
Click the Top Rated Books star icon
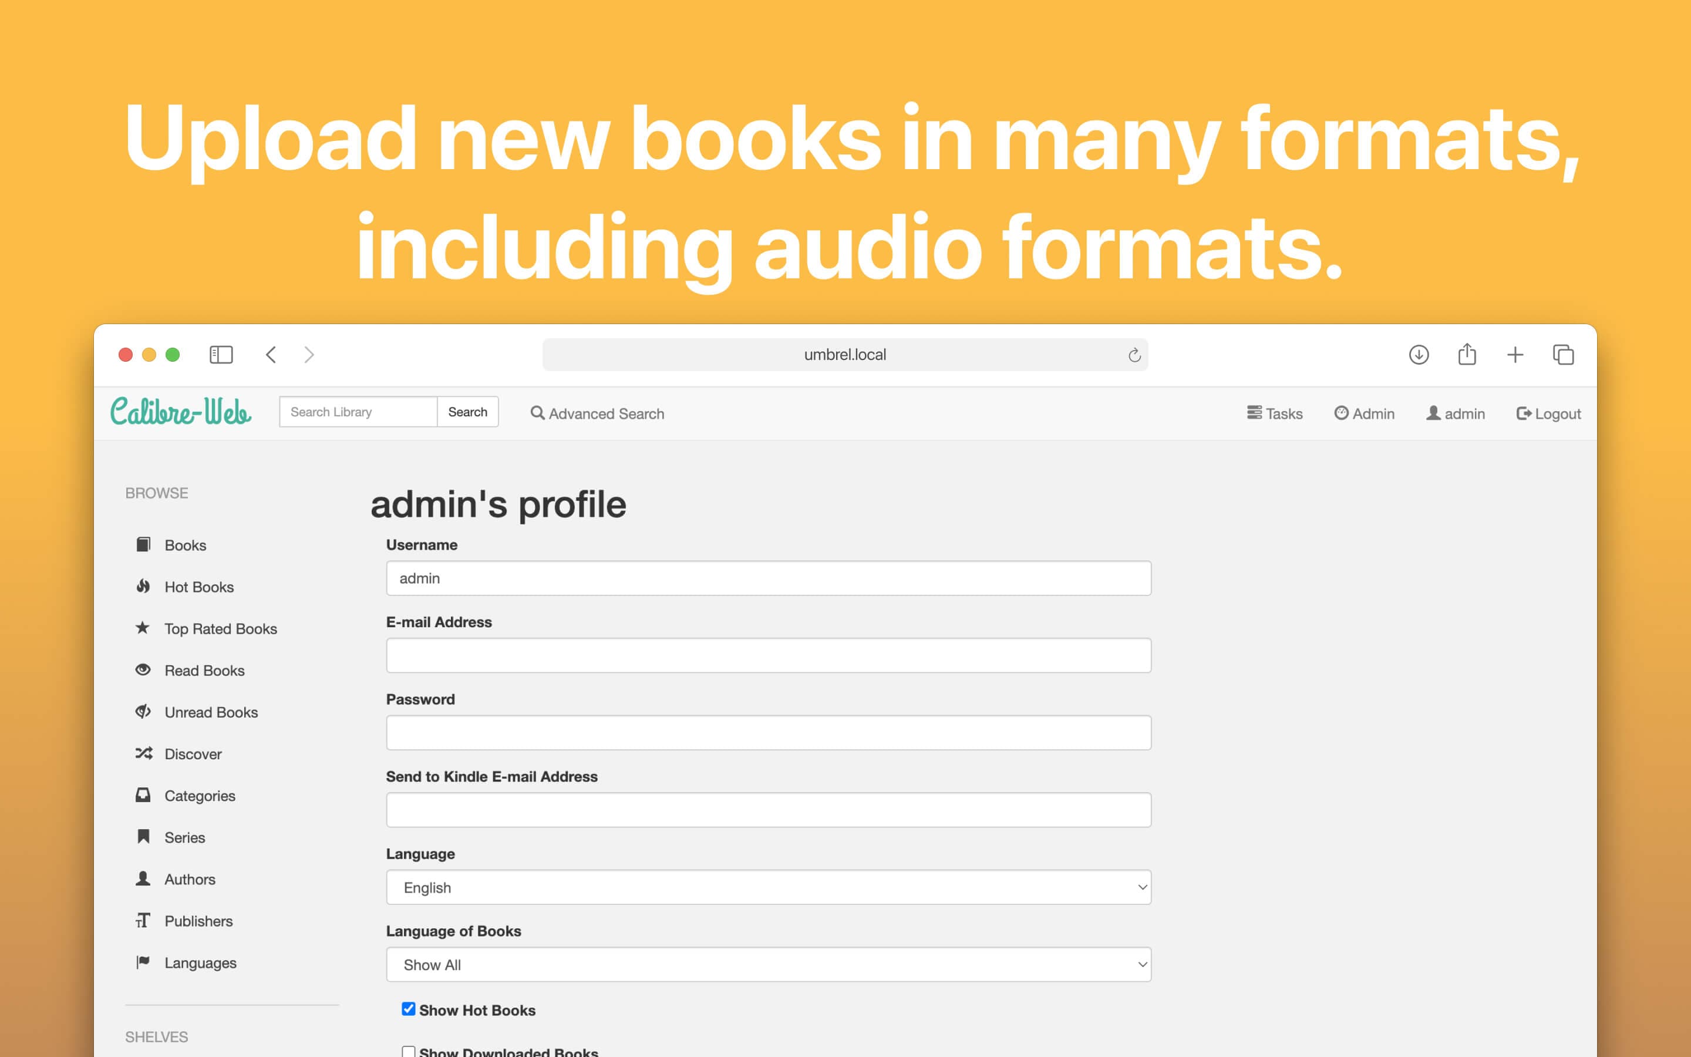click(x=143, y=628)
